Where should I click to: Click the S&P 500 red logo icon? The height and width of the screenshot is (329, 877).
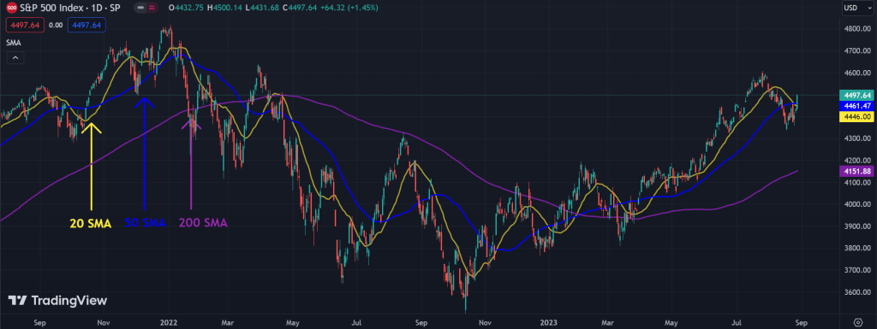pos(11,8)
